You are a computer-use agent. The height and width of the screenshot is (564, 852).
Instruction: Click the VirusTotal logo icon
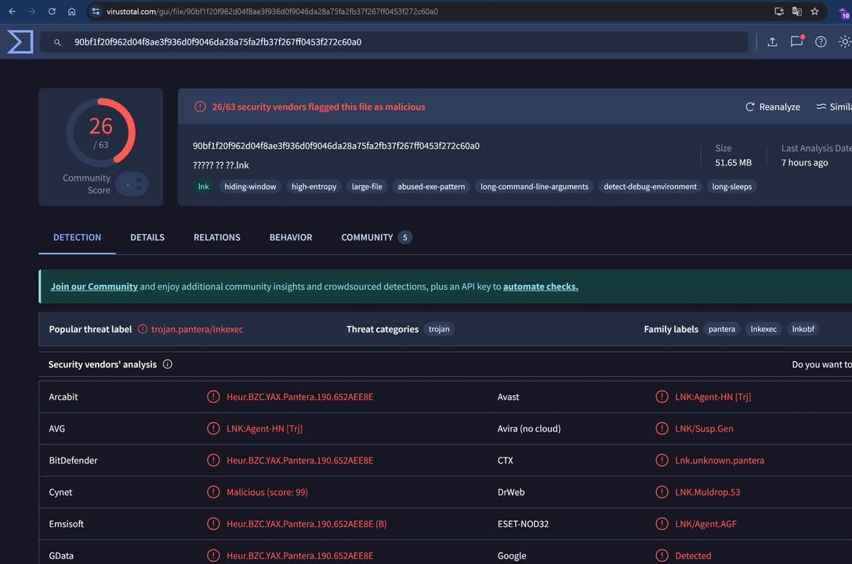[x=20, y=42]
